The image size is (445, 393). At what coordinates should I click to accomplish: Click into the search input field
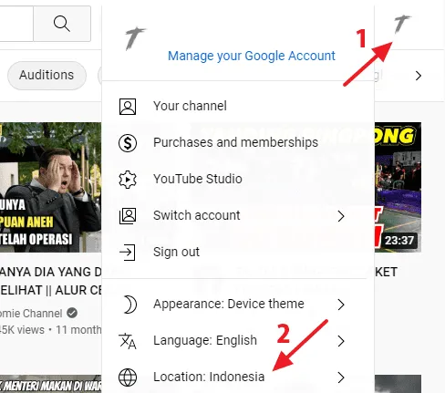click(x=16, y=24)
